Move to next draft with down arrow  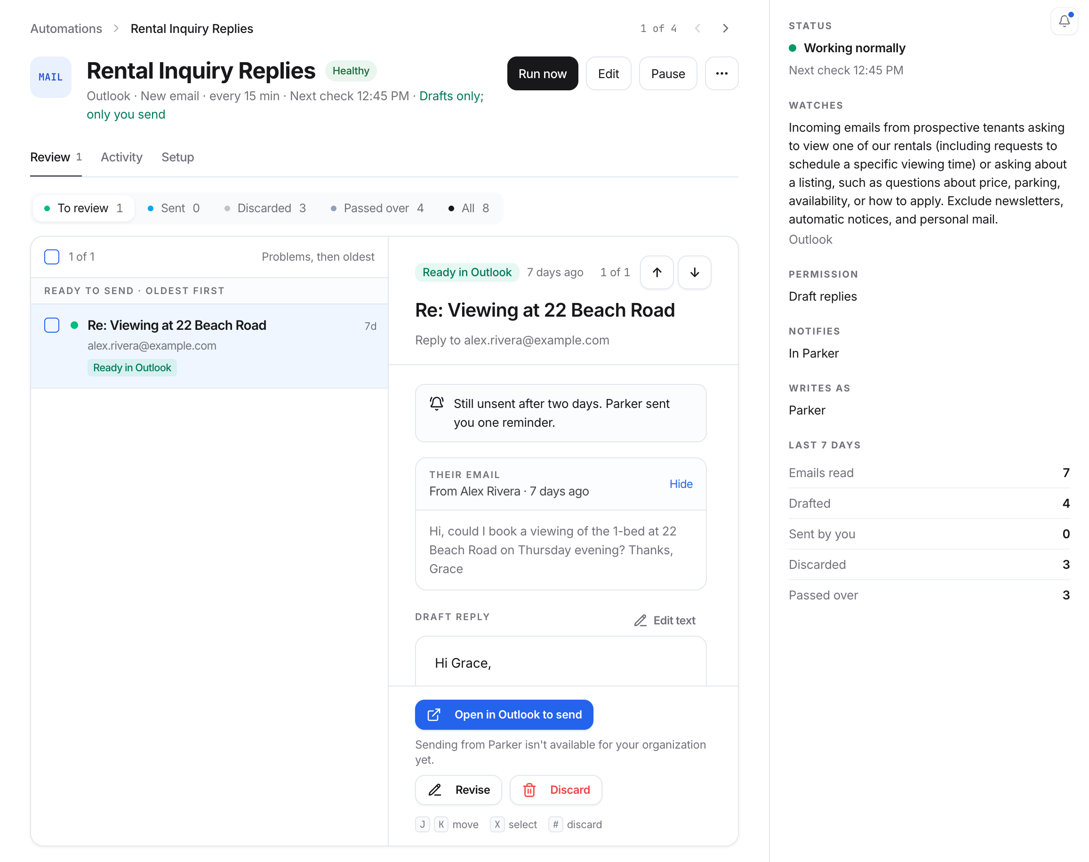point(694,272)
